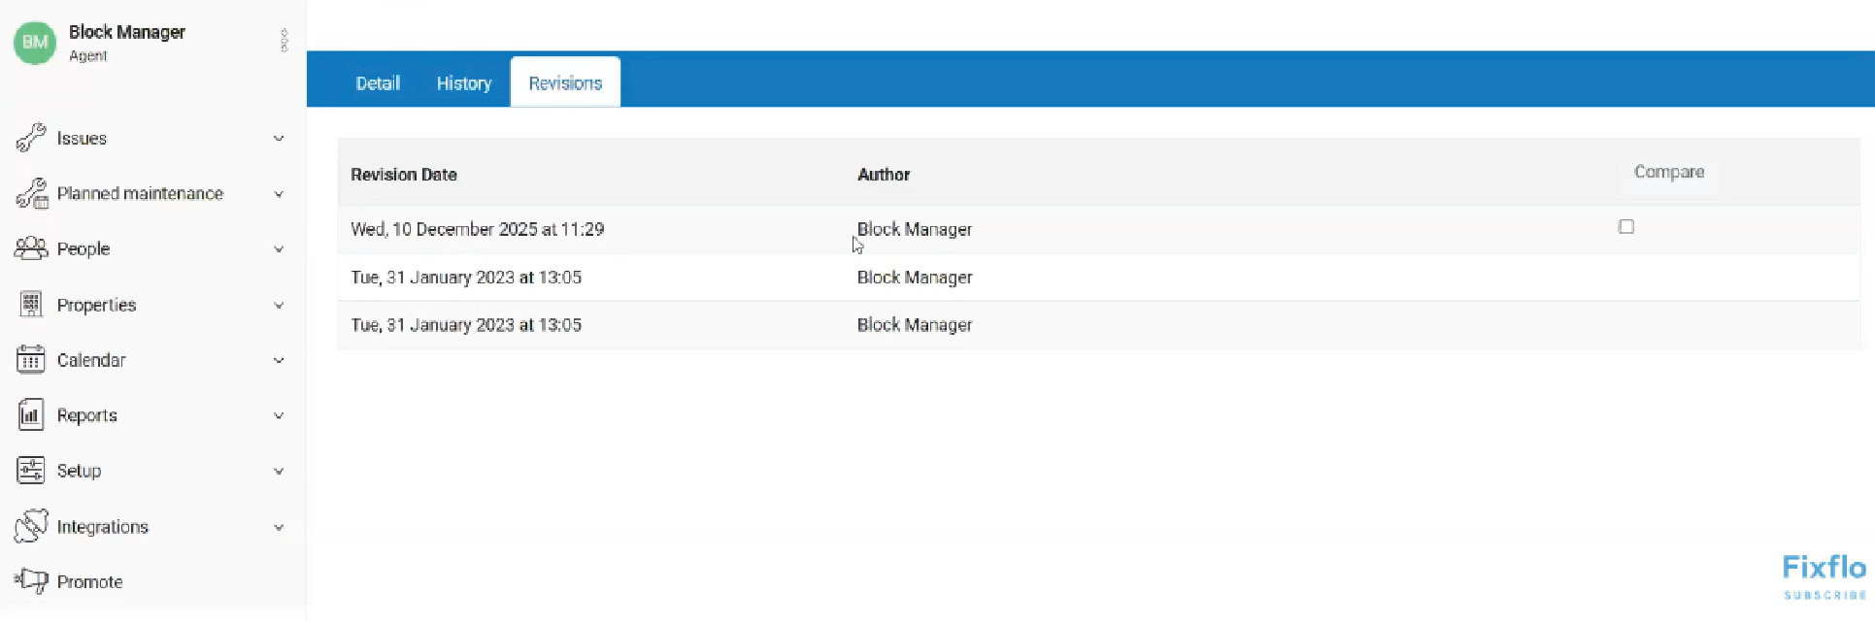Expand the Reports menu chevron
Viewport: 1875px width, 624px height.
(279, 415)
